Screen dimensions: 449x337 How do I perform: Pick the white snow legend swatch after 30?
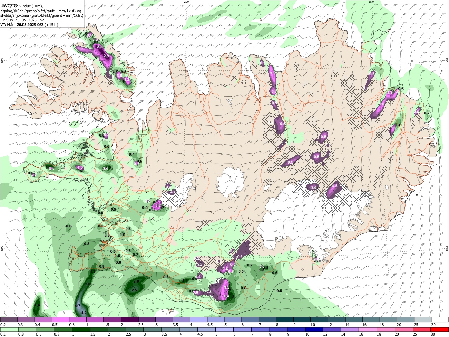click(440, 320)
